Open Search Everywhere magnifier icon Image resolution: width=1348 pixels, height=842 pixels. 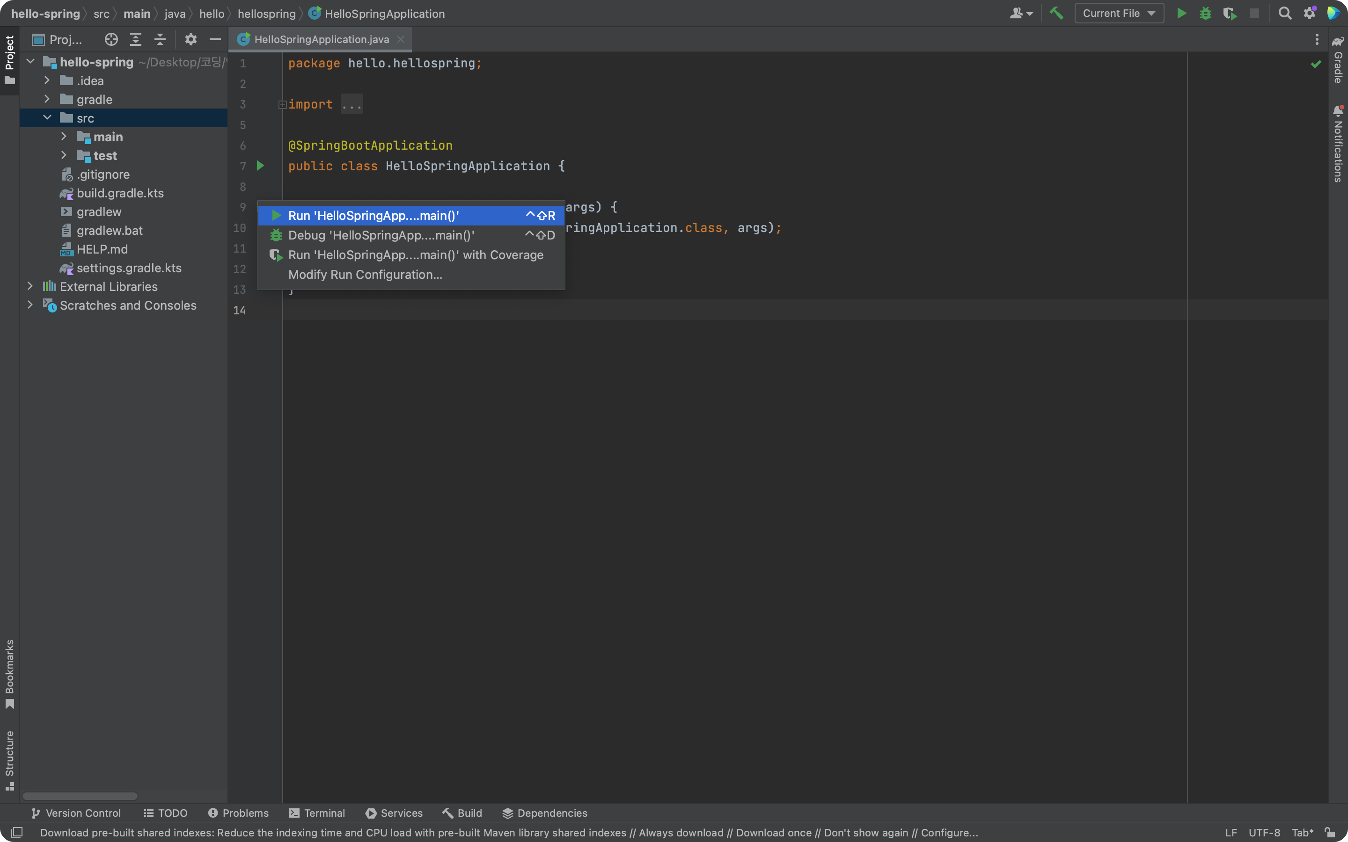pos(1284,14)
